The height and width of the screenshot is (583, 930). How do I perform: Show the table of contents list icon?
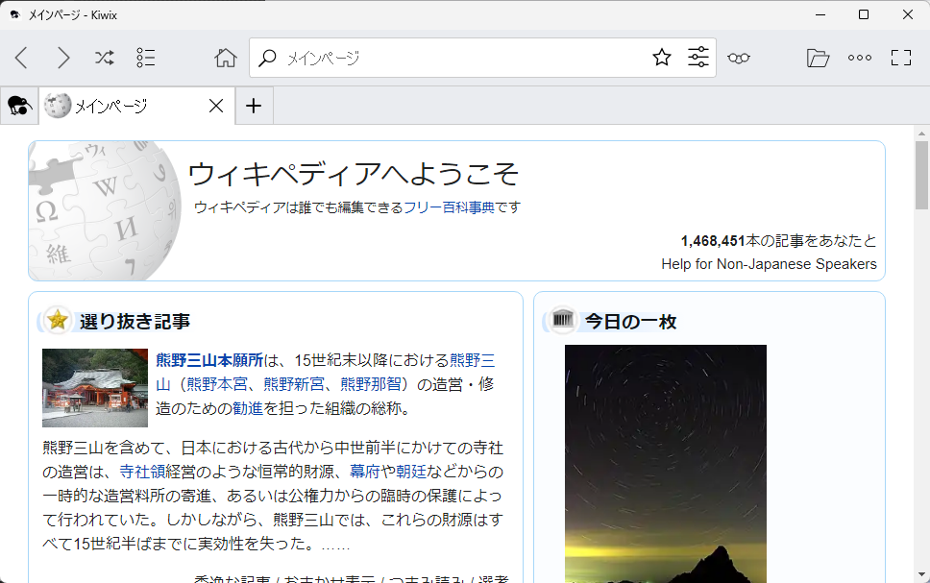[x=145, y=58]
